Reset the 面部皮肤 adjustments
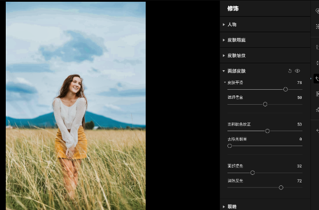 tap(290, 71)
